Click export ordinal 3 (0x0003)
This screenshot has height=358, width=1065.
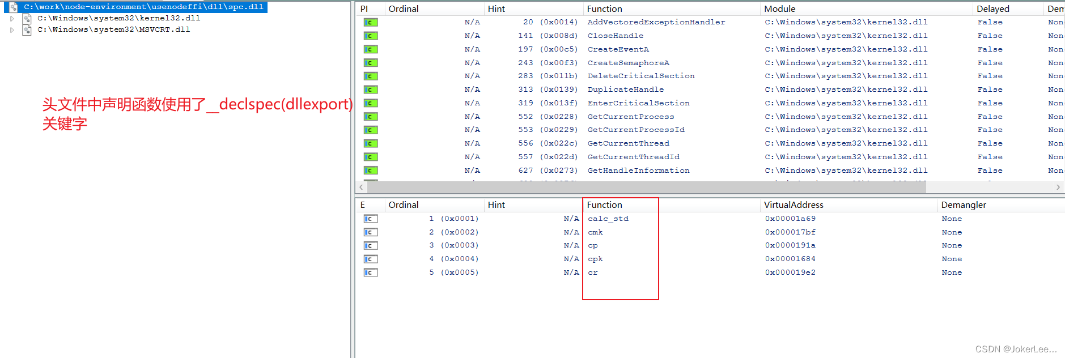(453, 245)
